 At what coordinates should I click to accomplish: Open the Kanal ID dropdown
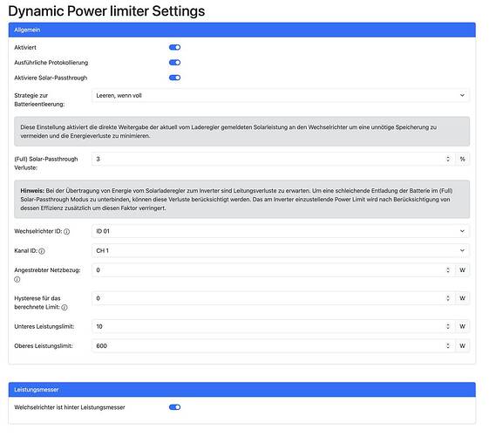pos(281,250)
